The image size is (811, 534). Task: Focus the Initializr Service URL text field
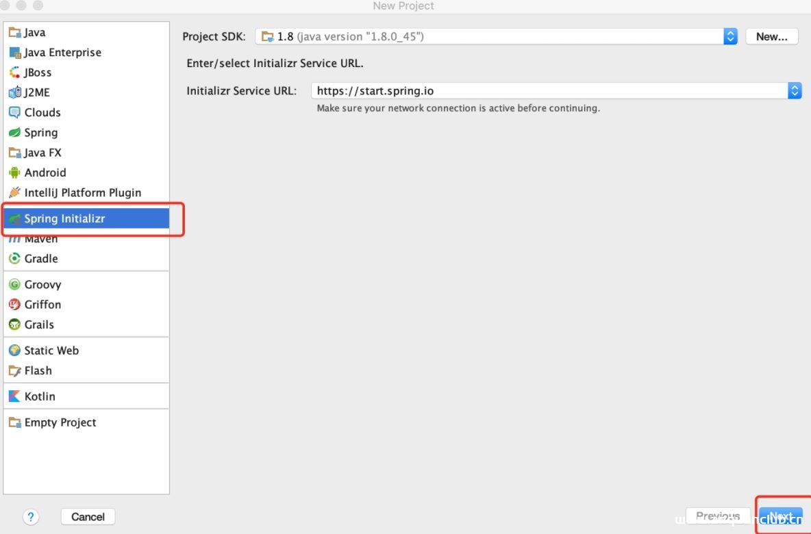[x=548, y=90]
